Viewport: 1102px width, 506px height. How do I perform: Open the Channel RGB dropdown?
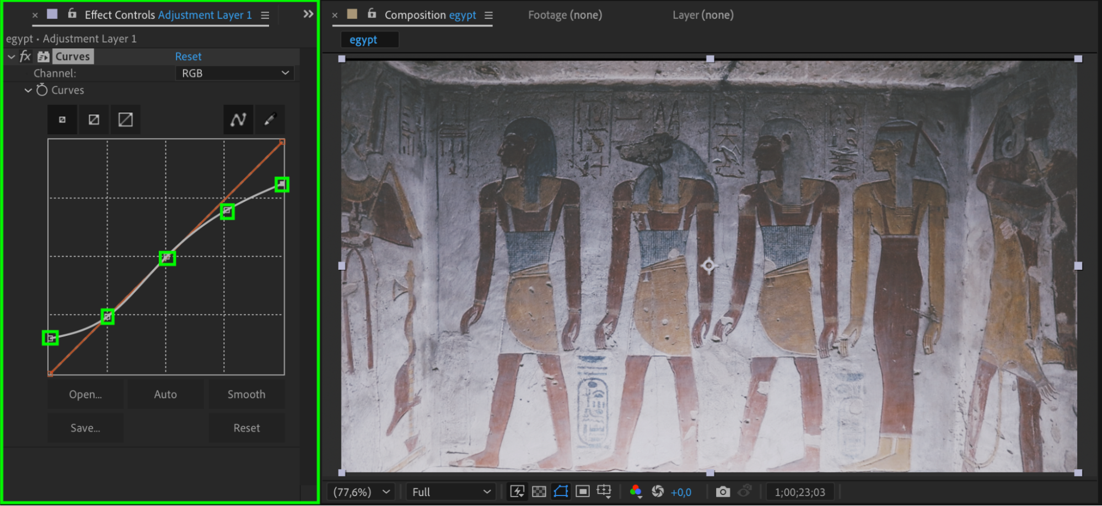coord(234,73)
